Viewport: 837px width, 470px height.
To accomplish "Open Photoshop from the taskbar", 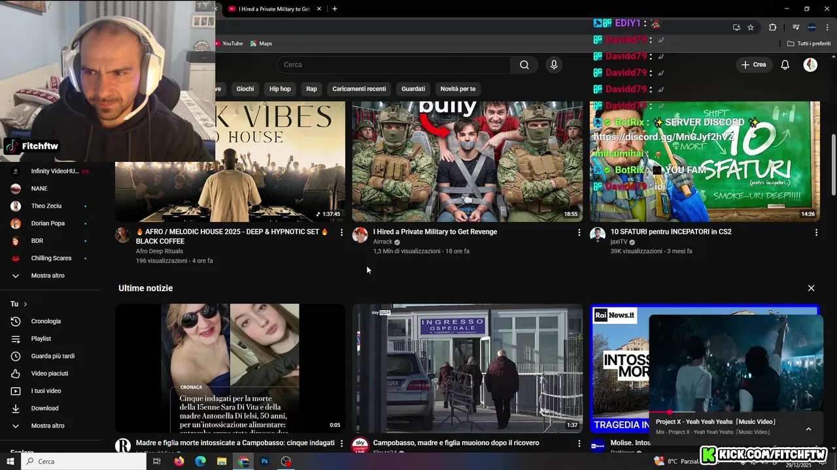I will [x=265, y=462].
